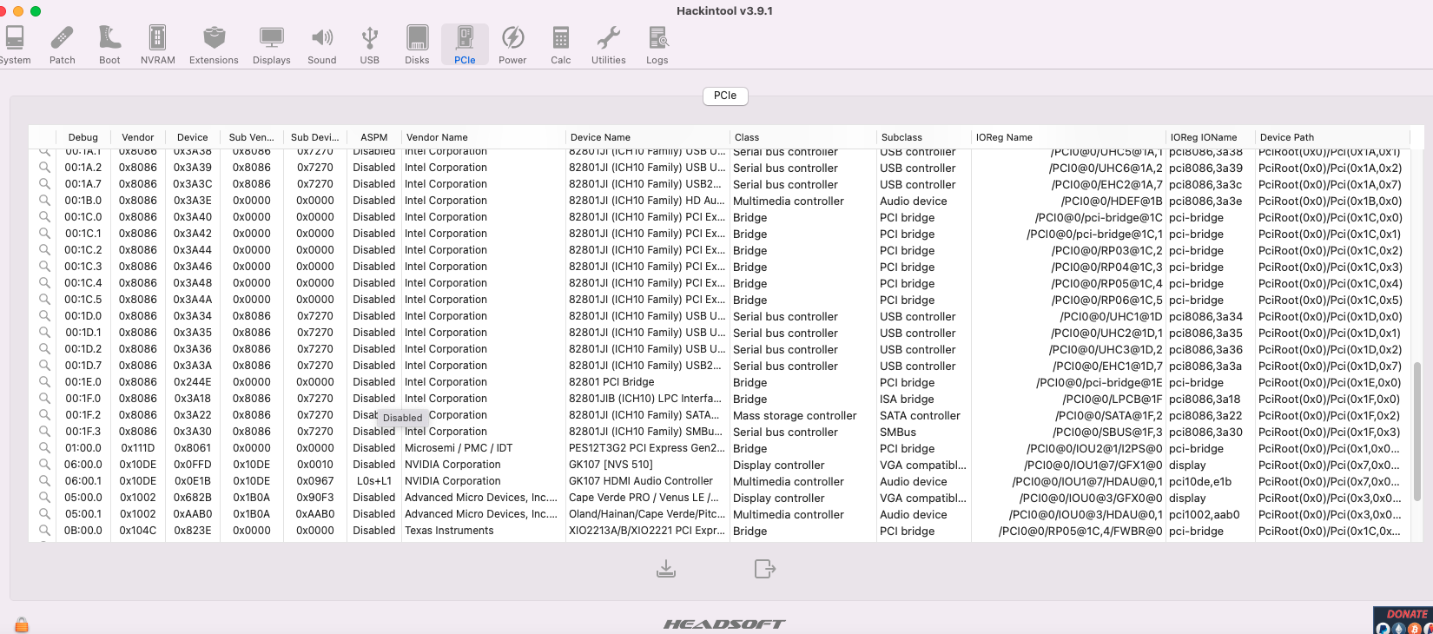Click the magnifier icon for device 01:00.0
1433x634 pixels.
(x=44, y=448)
